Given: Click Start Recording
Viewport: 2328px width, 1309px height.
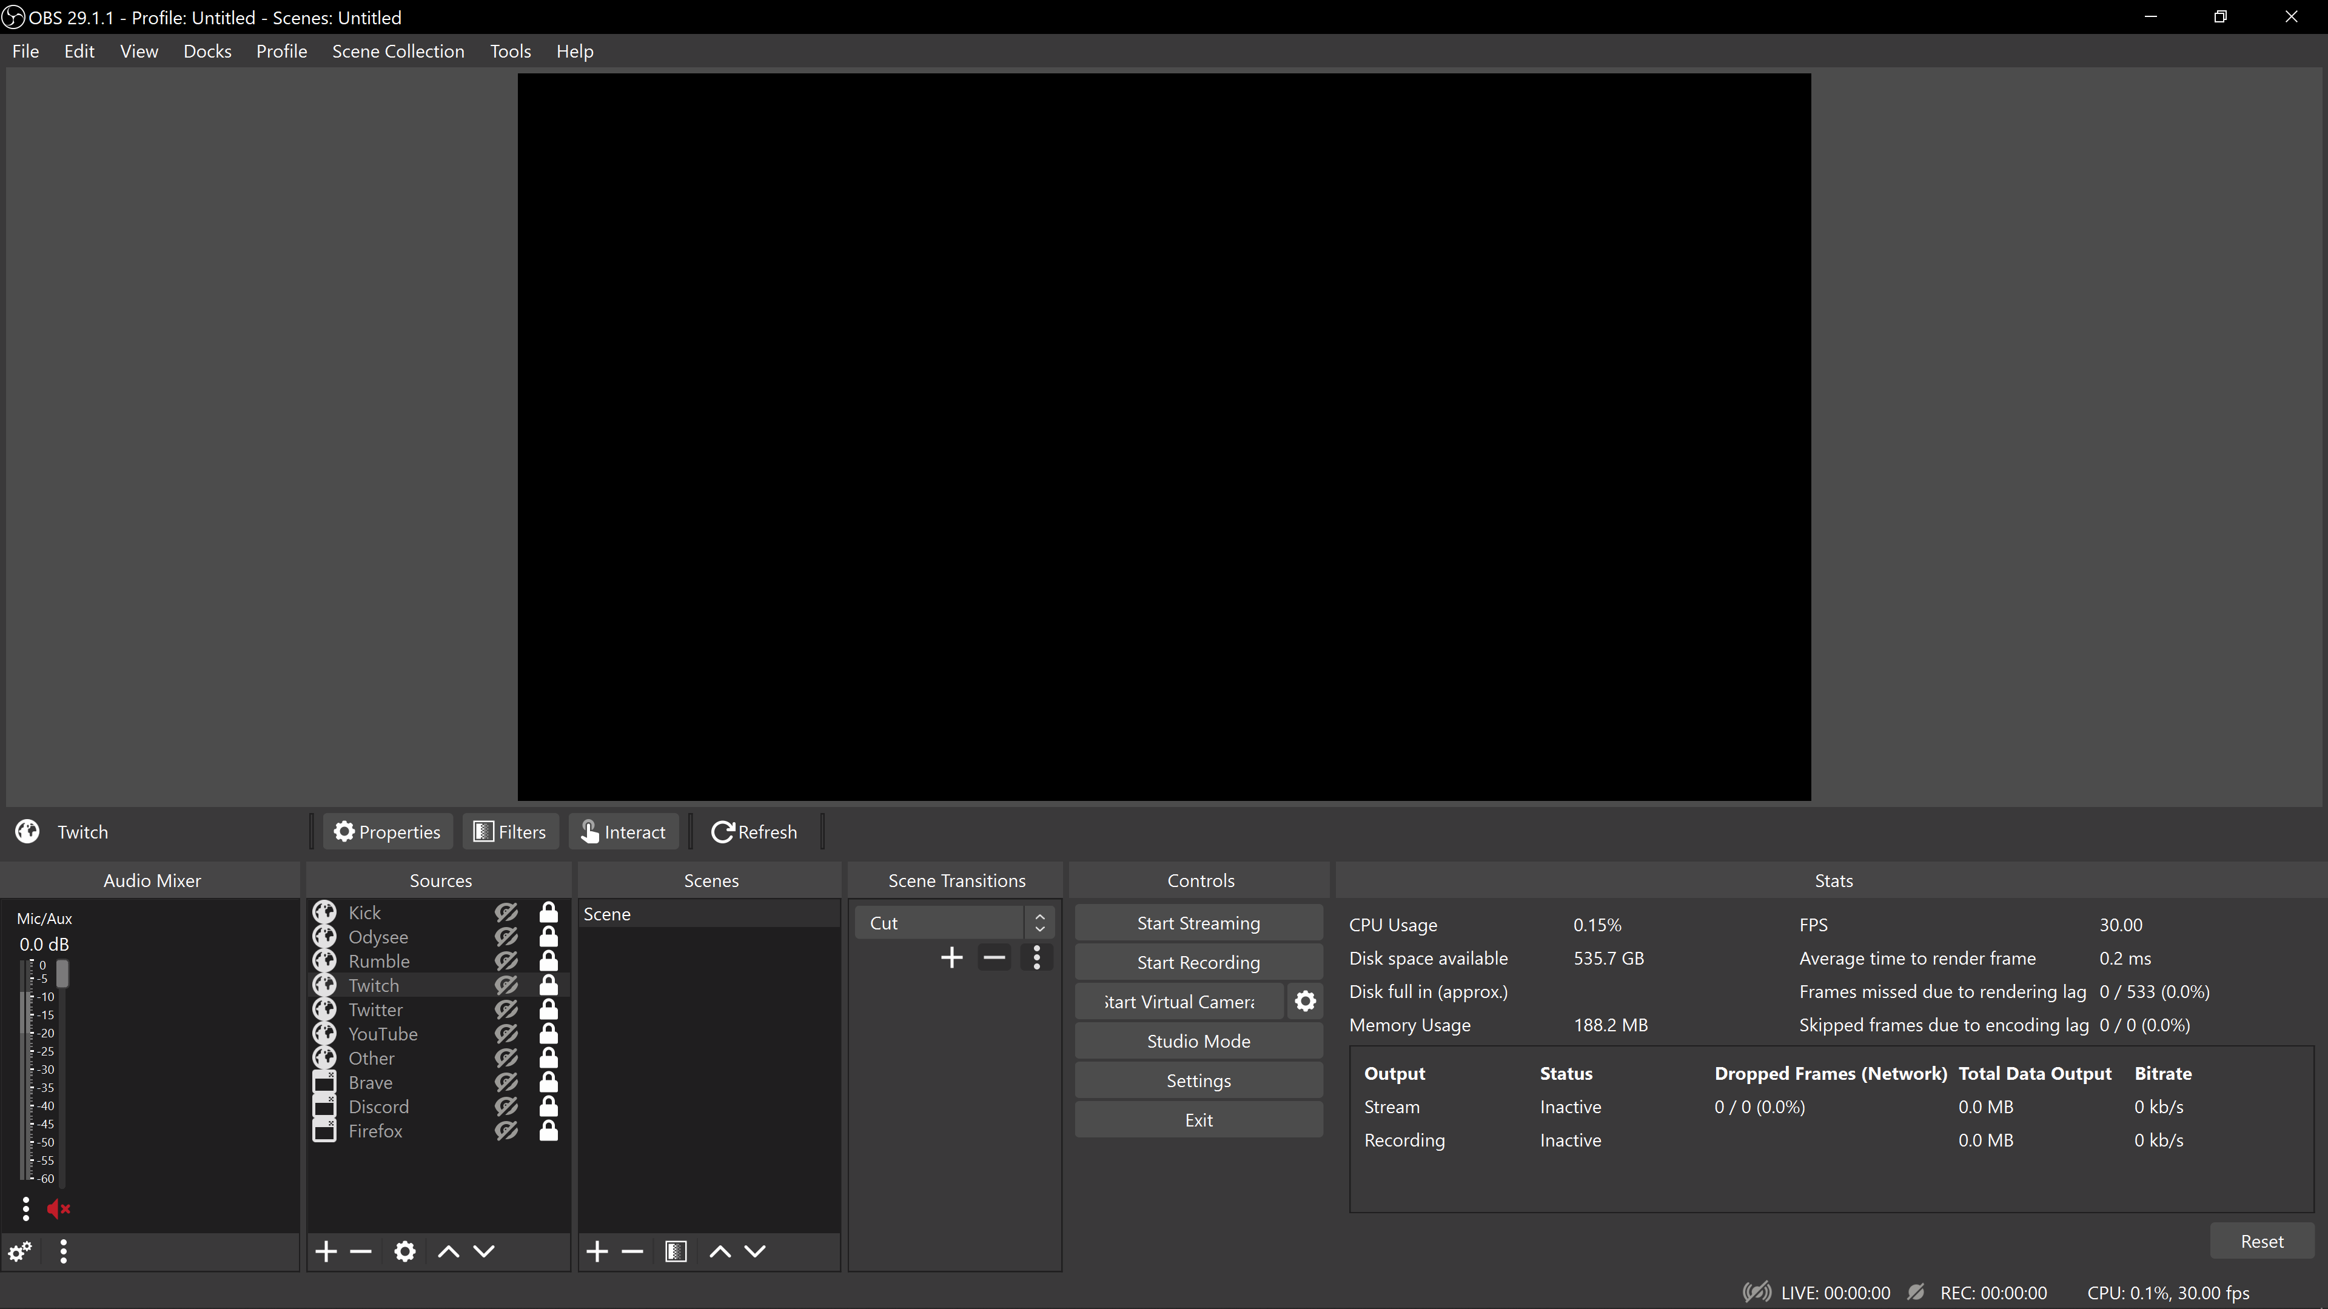Looking at the screenshot, I should pos(1198,962).
